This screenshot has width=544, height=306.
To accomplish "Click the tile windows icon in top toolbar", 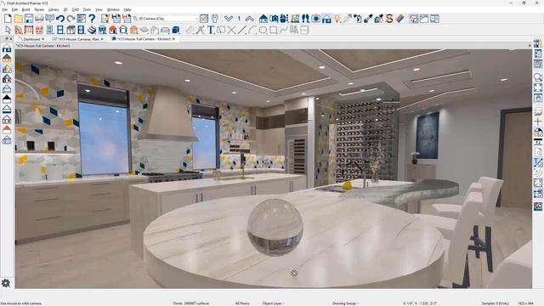I will click(x=434, y=19).
